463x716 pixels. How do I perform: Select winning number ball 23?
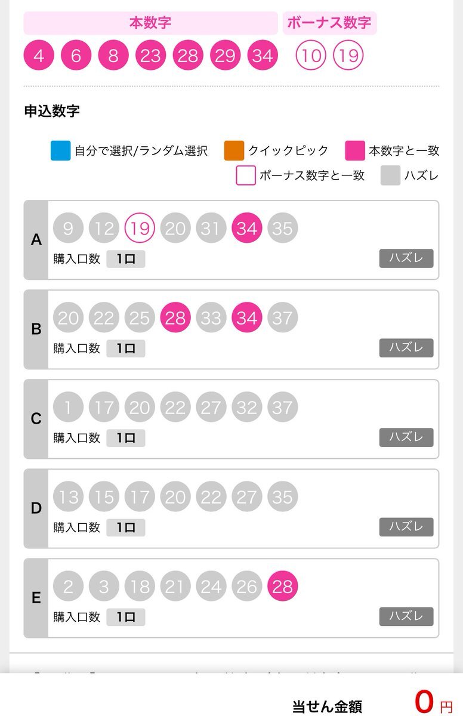tap(151, 55)
